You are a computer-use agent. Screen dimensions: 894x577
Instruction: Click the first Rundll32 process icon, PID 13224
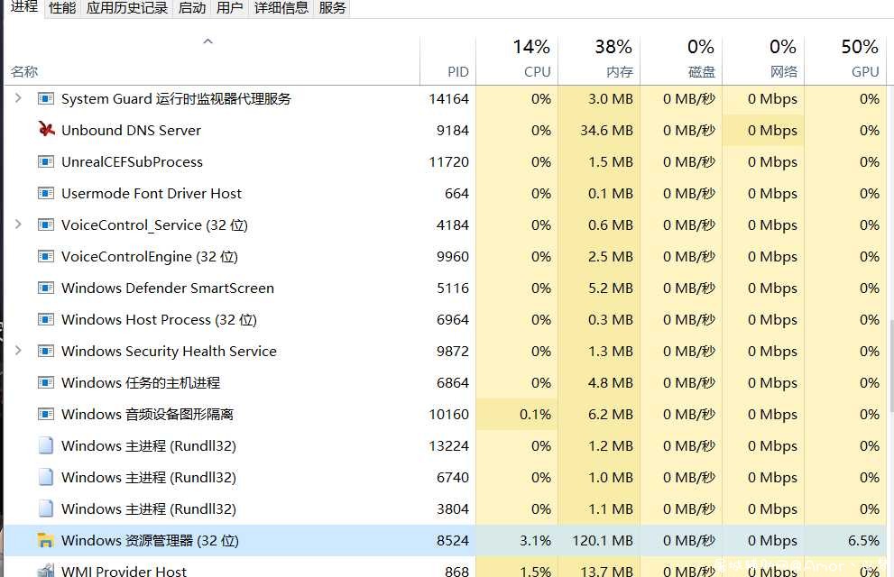coord(46,445)
